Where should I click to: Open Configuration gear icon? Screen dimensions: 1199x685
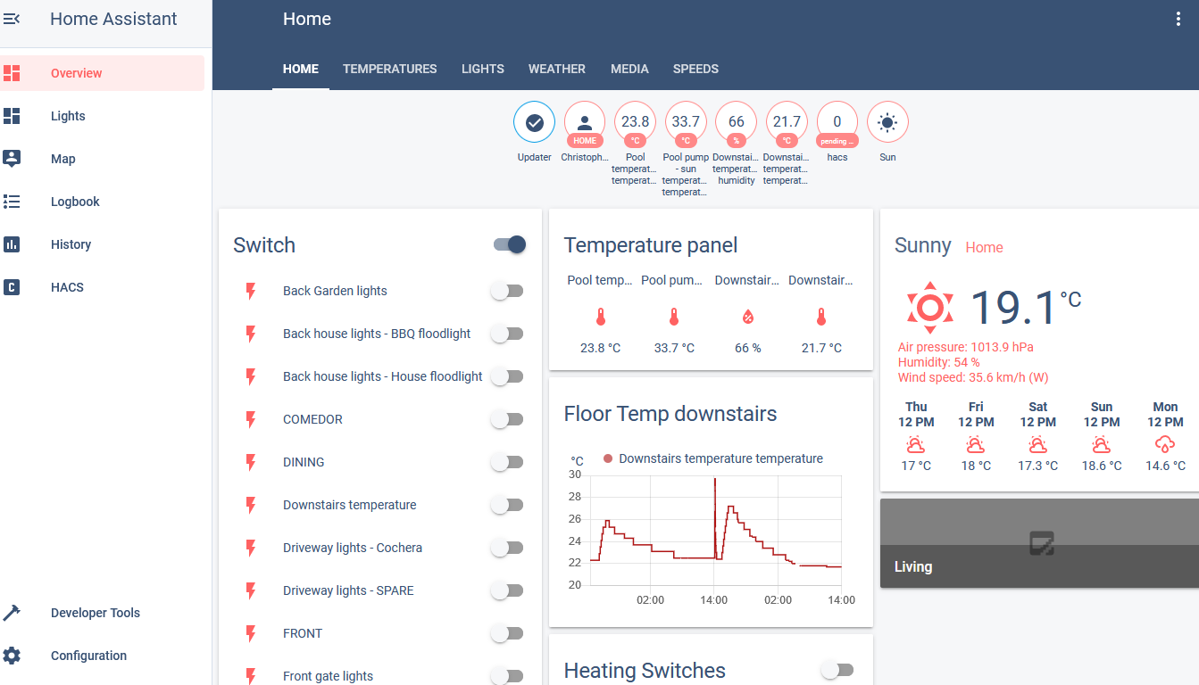click(x=12, y=656)
